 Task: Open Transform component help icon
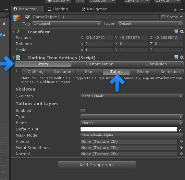pyautogui.click(x=176, y=32)
